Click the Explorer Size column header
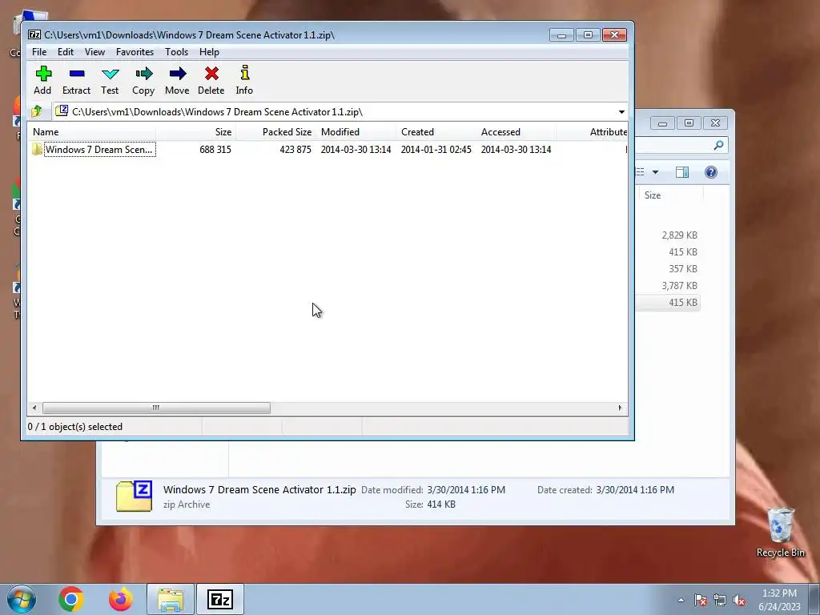The height and width of the screenshot is (615, 820). (671, 195)
